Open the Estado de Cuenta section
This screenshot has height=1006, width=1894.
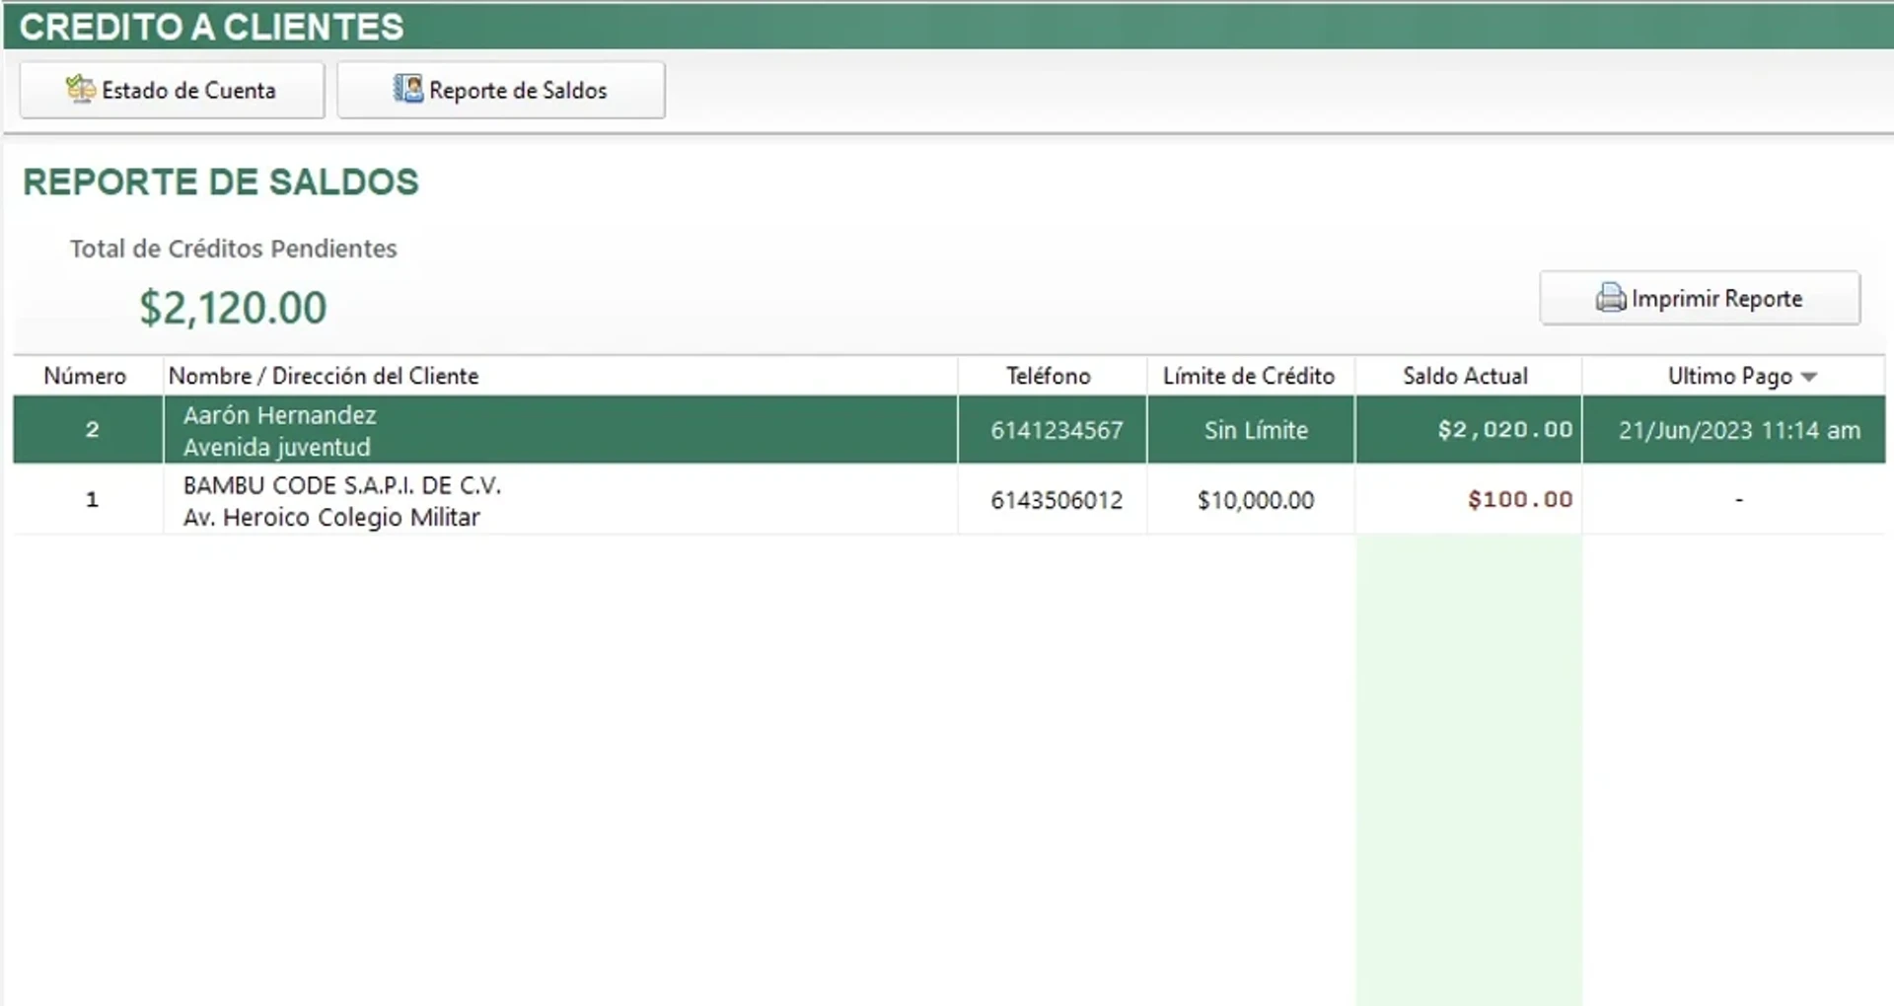[172, 89]
